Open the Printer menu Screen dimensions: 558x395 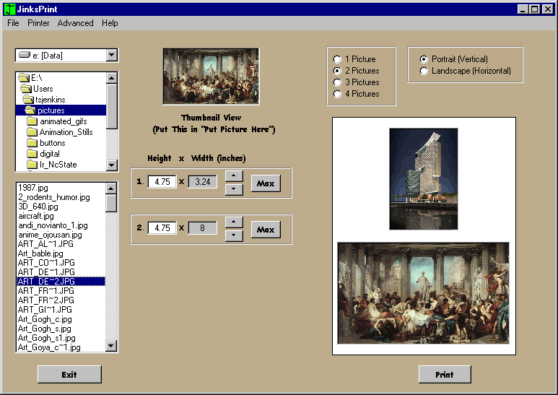pos(38,23)
